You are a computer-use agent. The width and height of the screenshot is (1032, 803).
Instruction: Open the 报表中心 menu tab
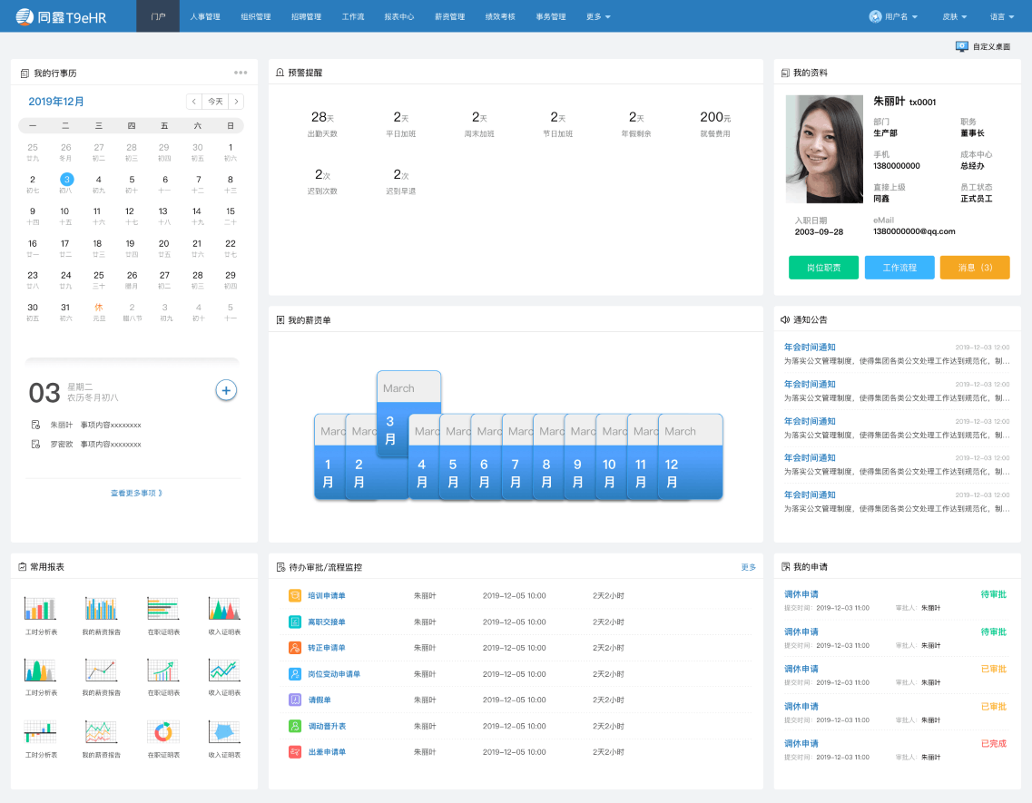coord(399,16)
